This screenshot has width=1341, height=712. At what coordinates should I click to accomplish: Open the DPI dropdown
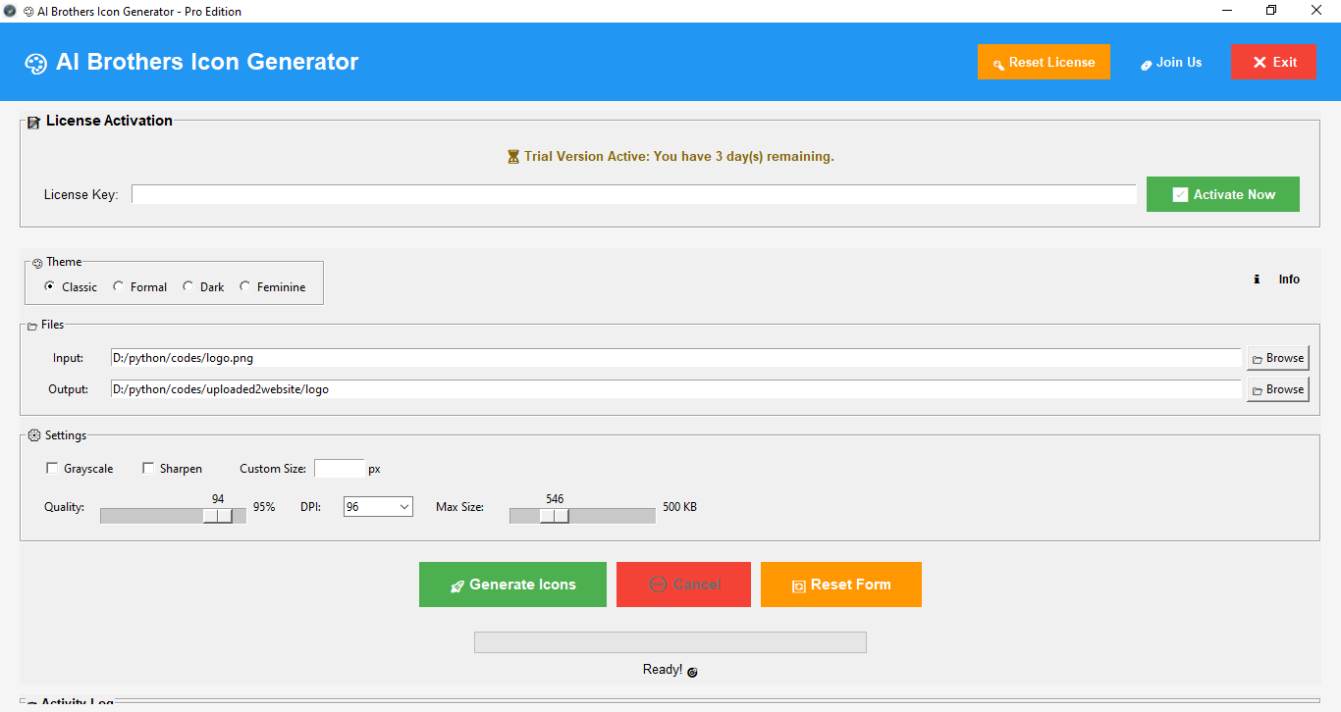click(x=378, y=507)
